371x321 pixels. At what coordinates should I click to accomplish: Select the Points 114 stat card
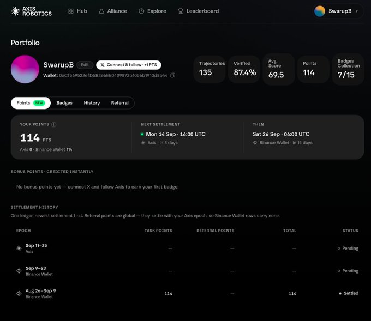click(x=313, y=69)
